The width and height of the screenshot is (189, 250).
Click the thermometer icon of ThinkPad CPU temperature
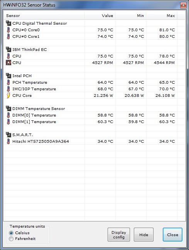tap(8, 56)
